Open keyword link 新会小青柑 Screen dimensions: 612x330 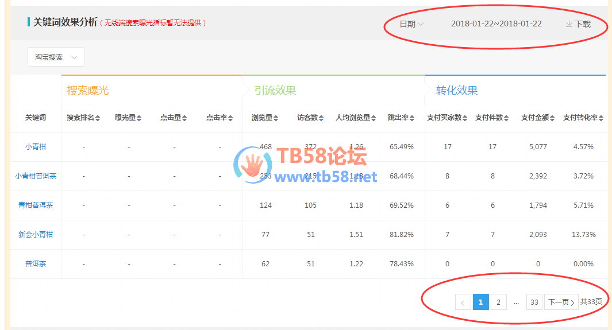[36, 235]
